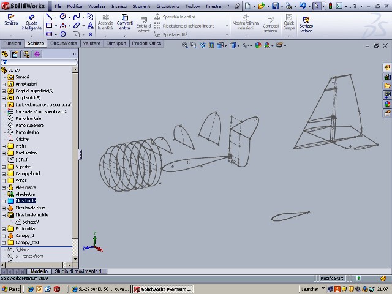Expand the Annotazioni tree node
This screenshot has height=294, width=392.
pos(4,84)
